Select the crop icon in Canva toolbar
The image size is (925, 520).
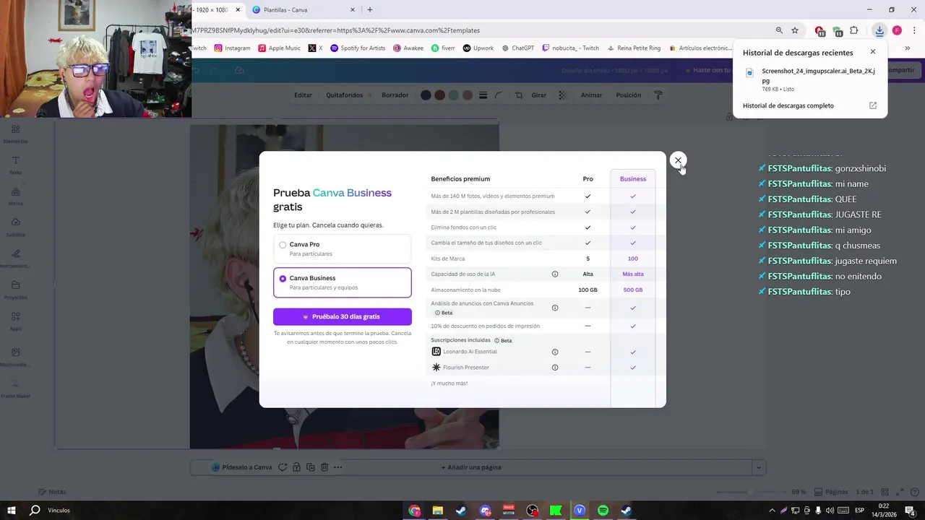pos(519,95)
